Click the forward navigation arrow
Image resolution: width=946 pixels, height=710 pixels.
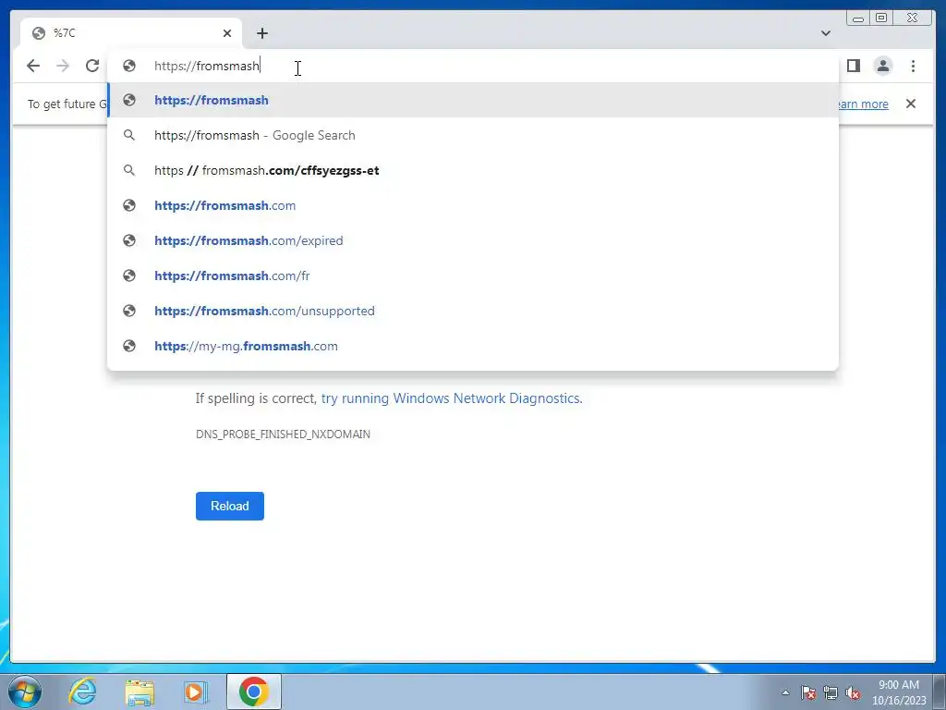pos(63,66)
